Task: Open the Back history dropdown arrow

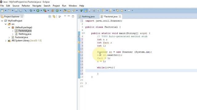Action: coord(125,11)
